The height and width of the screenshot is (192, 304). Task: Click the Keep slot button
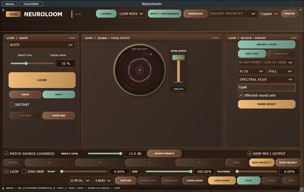(237, 162)
